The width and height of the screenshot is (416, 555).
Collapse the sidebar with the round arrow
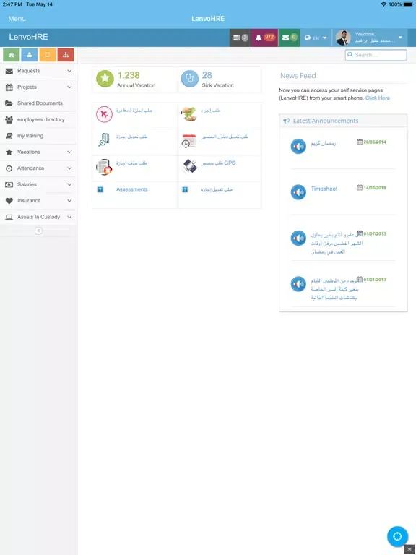pyautogui.click(x=38, y=231)
